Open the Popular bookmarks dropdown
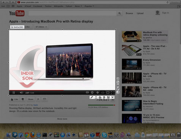This screenshot has width=181, height=139. (89, 6)
